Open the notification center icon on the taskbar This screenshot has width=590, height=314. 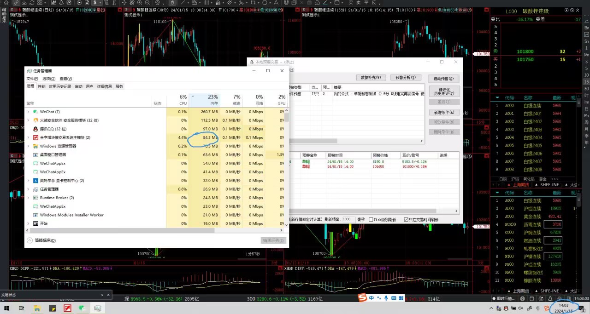tap(582, 308)
